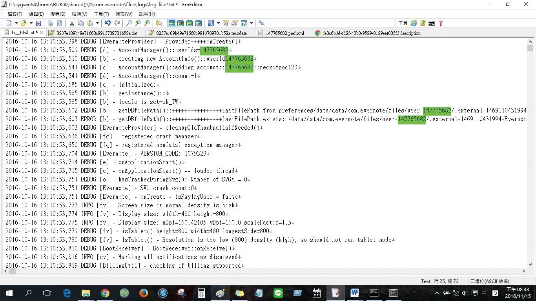Click the 二進位(ASCII 檢視) encoding status field
This screenshot has height=301, width=536.
pos(489,281)
